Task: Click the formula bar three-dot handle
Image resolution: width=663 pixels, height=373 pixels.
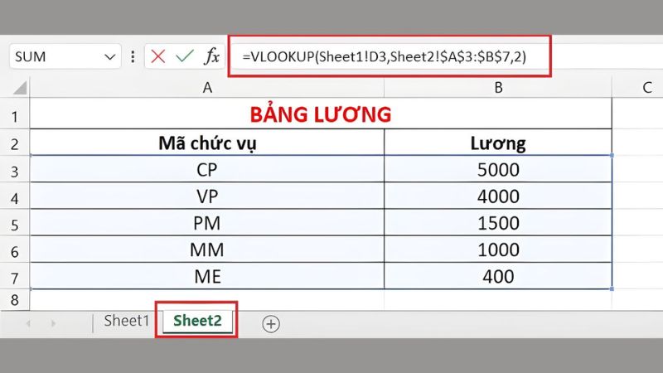Action: 133,56
